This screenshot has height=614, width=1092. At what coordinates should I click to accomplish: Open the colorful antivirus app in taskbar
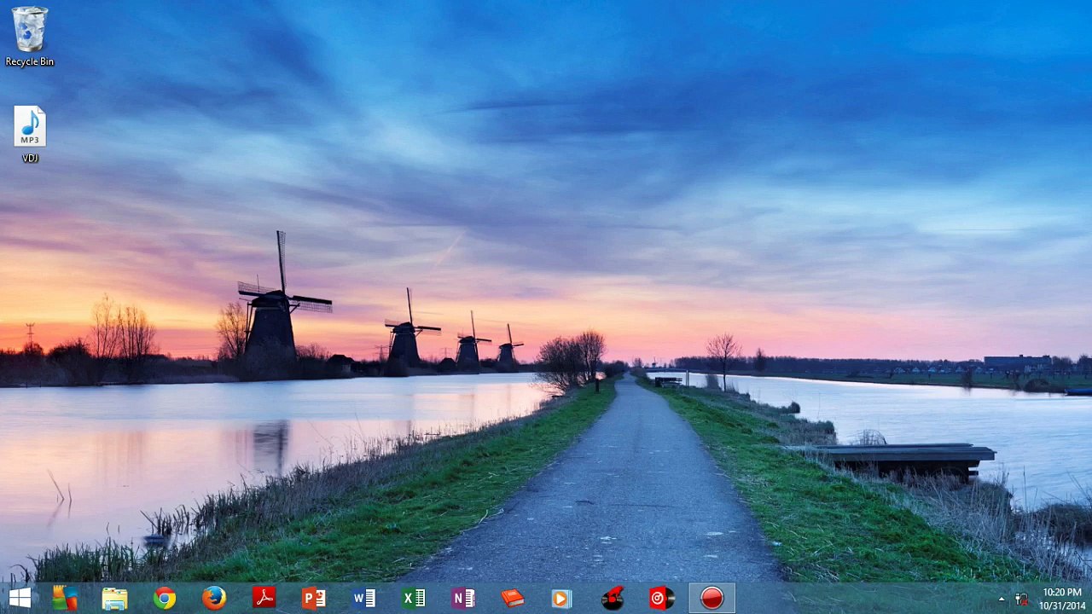pos(65,599)
